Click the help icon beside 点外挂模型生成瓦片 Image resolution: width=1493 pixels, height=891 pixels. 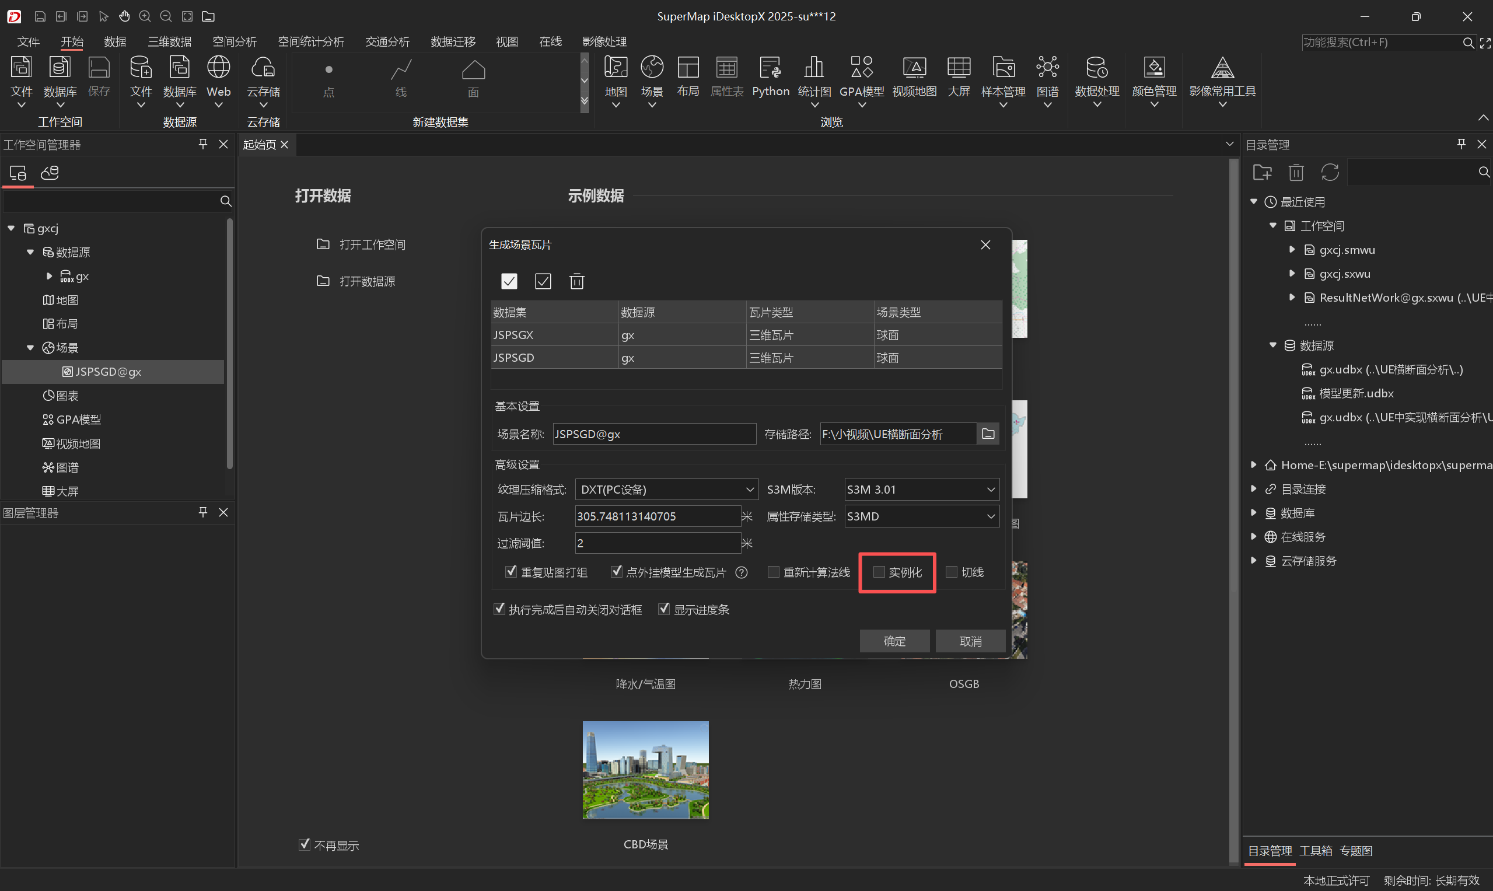coord(742,572)
